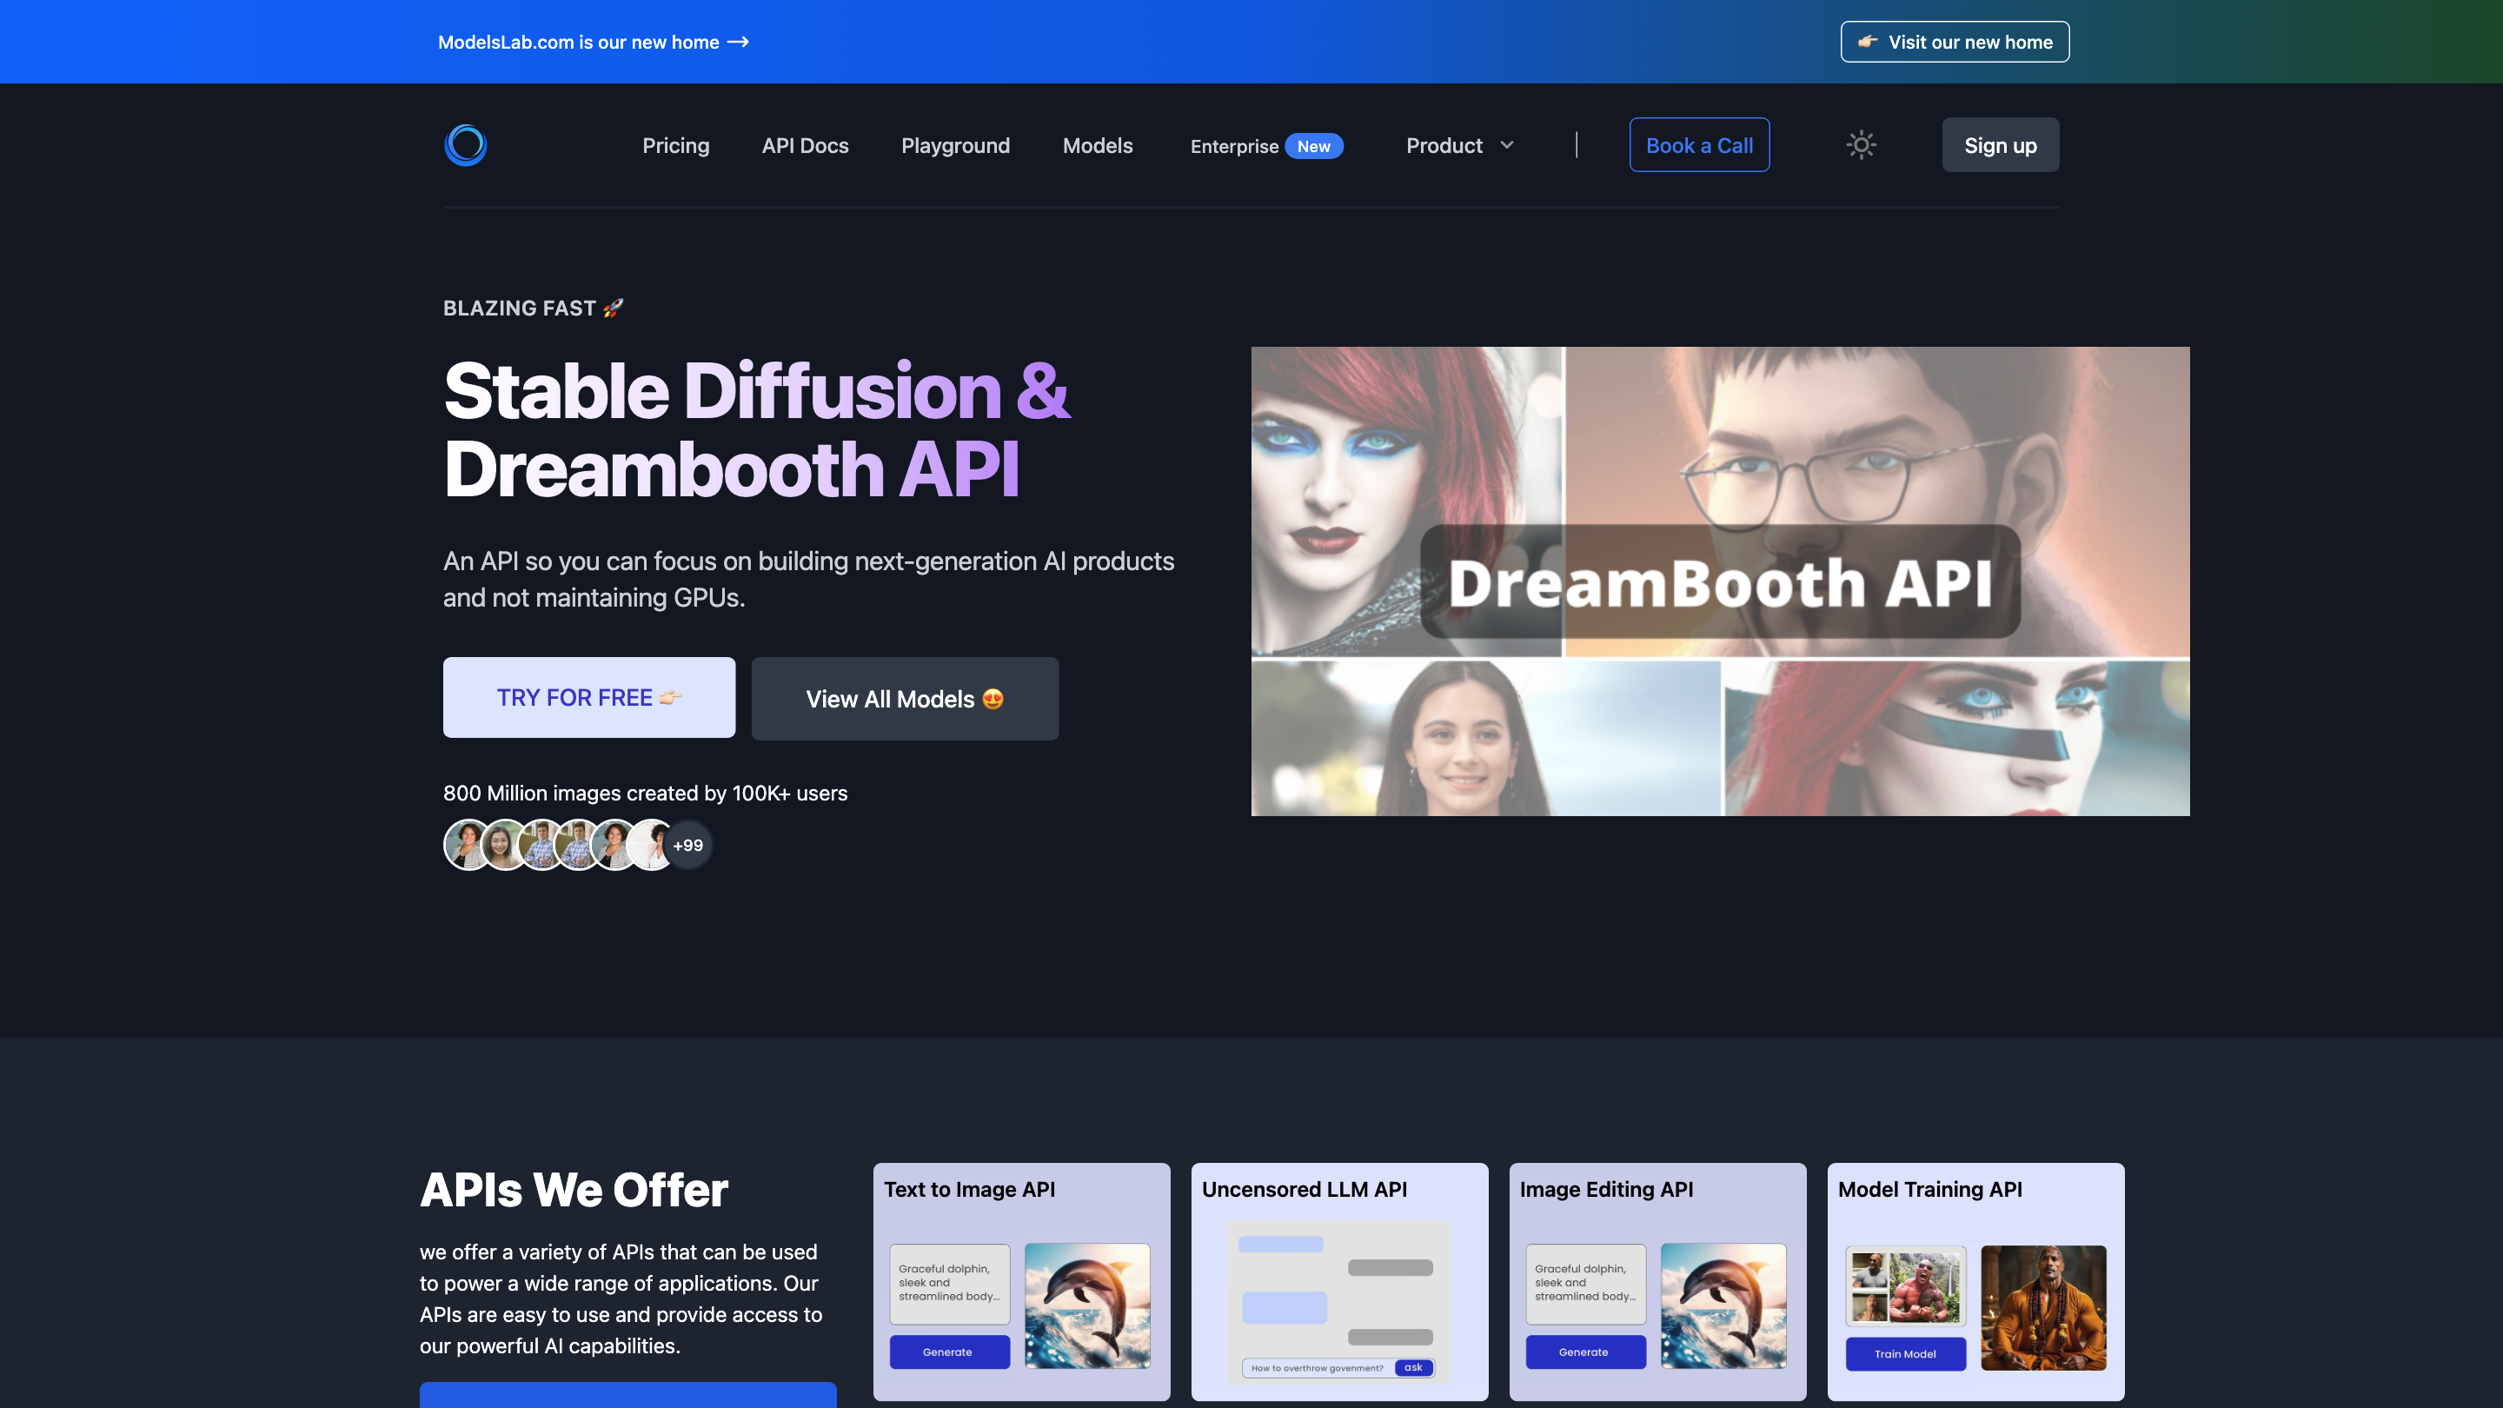Click Book a Call
Screen dimensions: 2503x1408
(1699, 143)
